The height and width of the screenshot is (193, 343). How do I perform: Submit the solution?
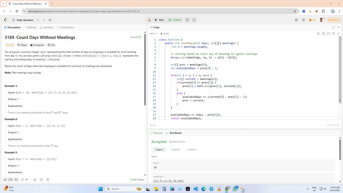coord(175,20)
